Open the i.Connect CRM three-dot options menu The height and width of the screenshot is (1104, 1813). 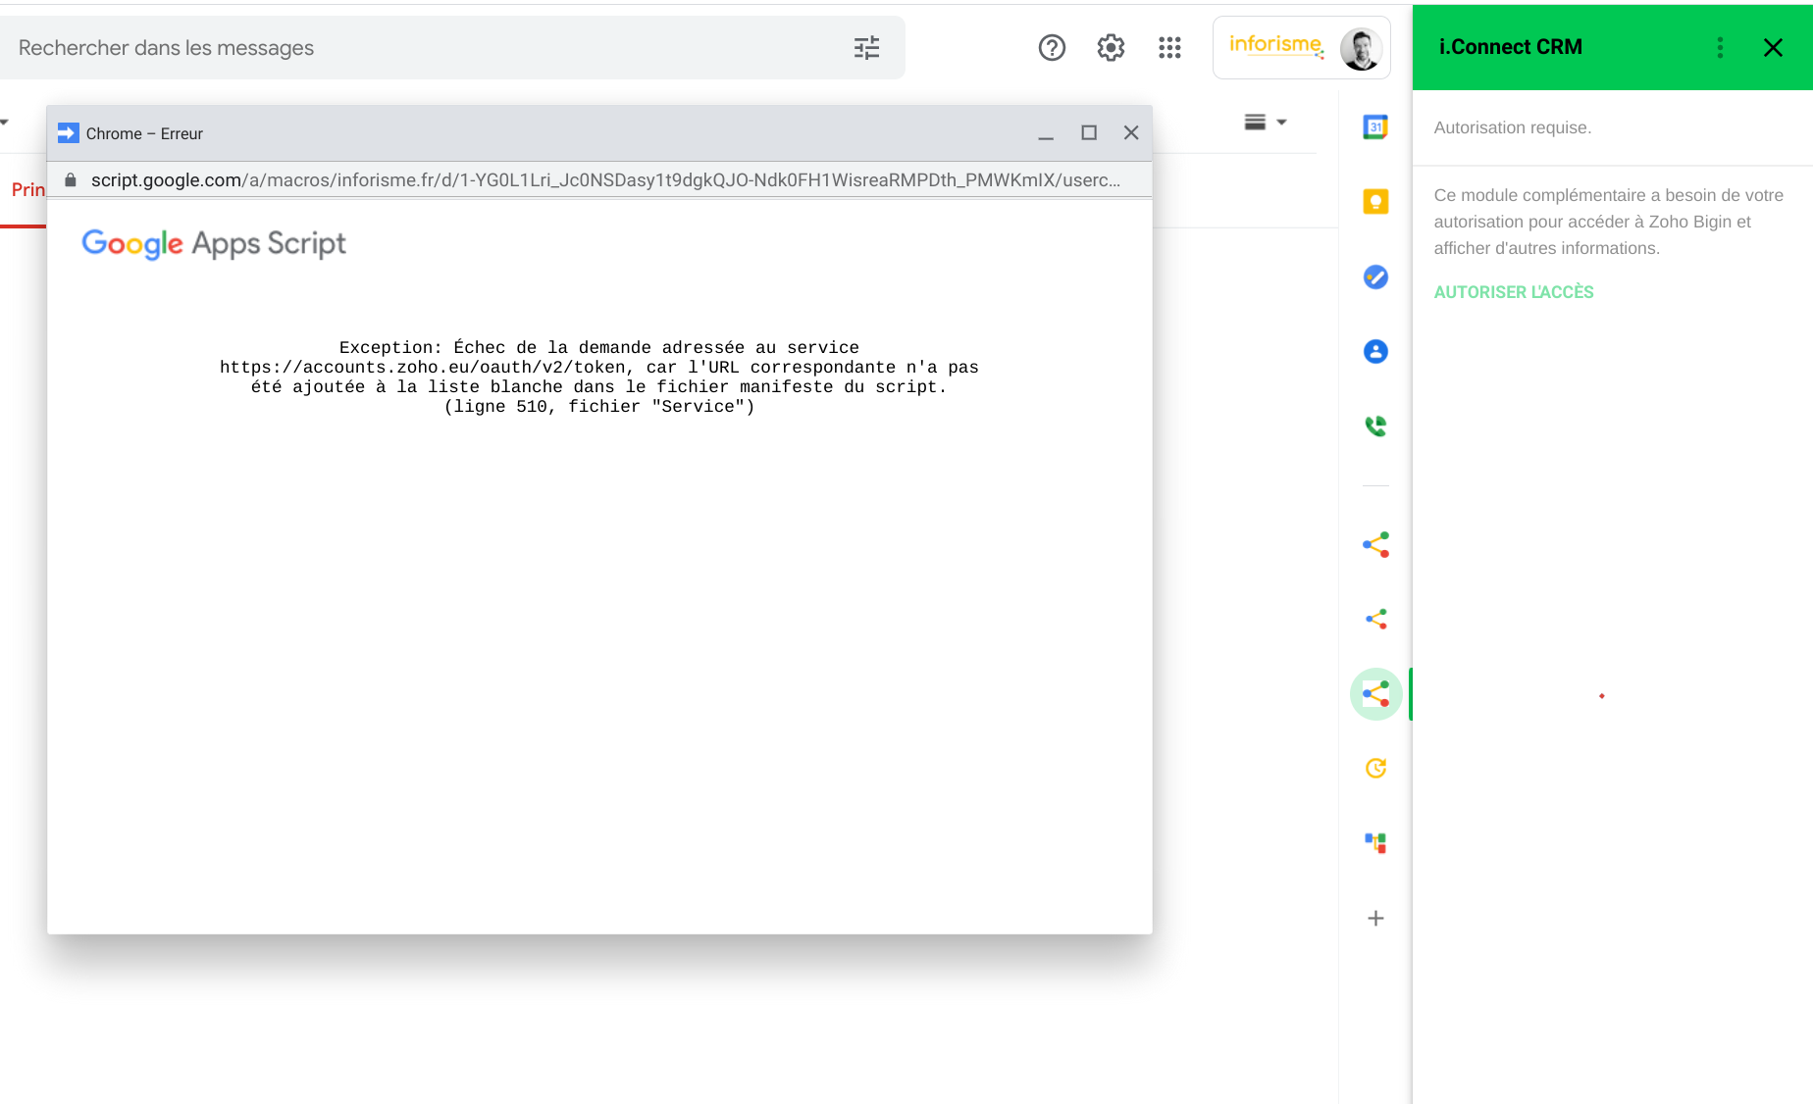tap(1720, 46)
